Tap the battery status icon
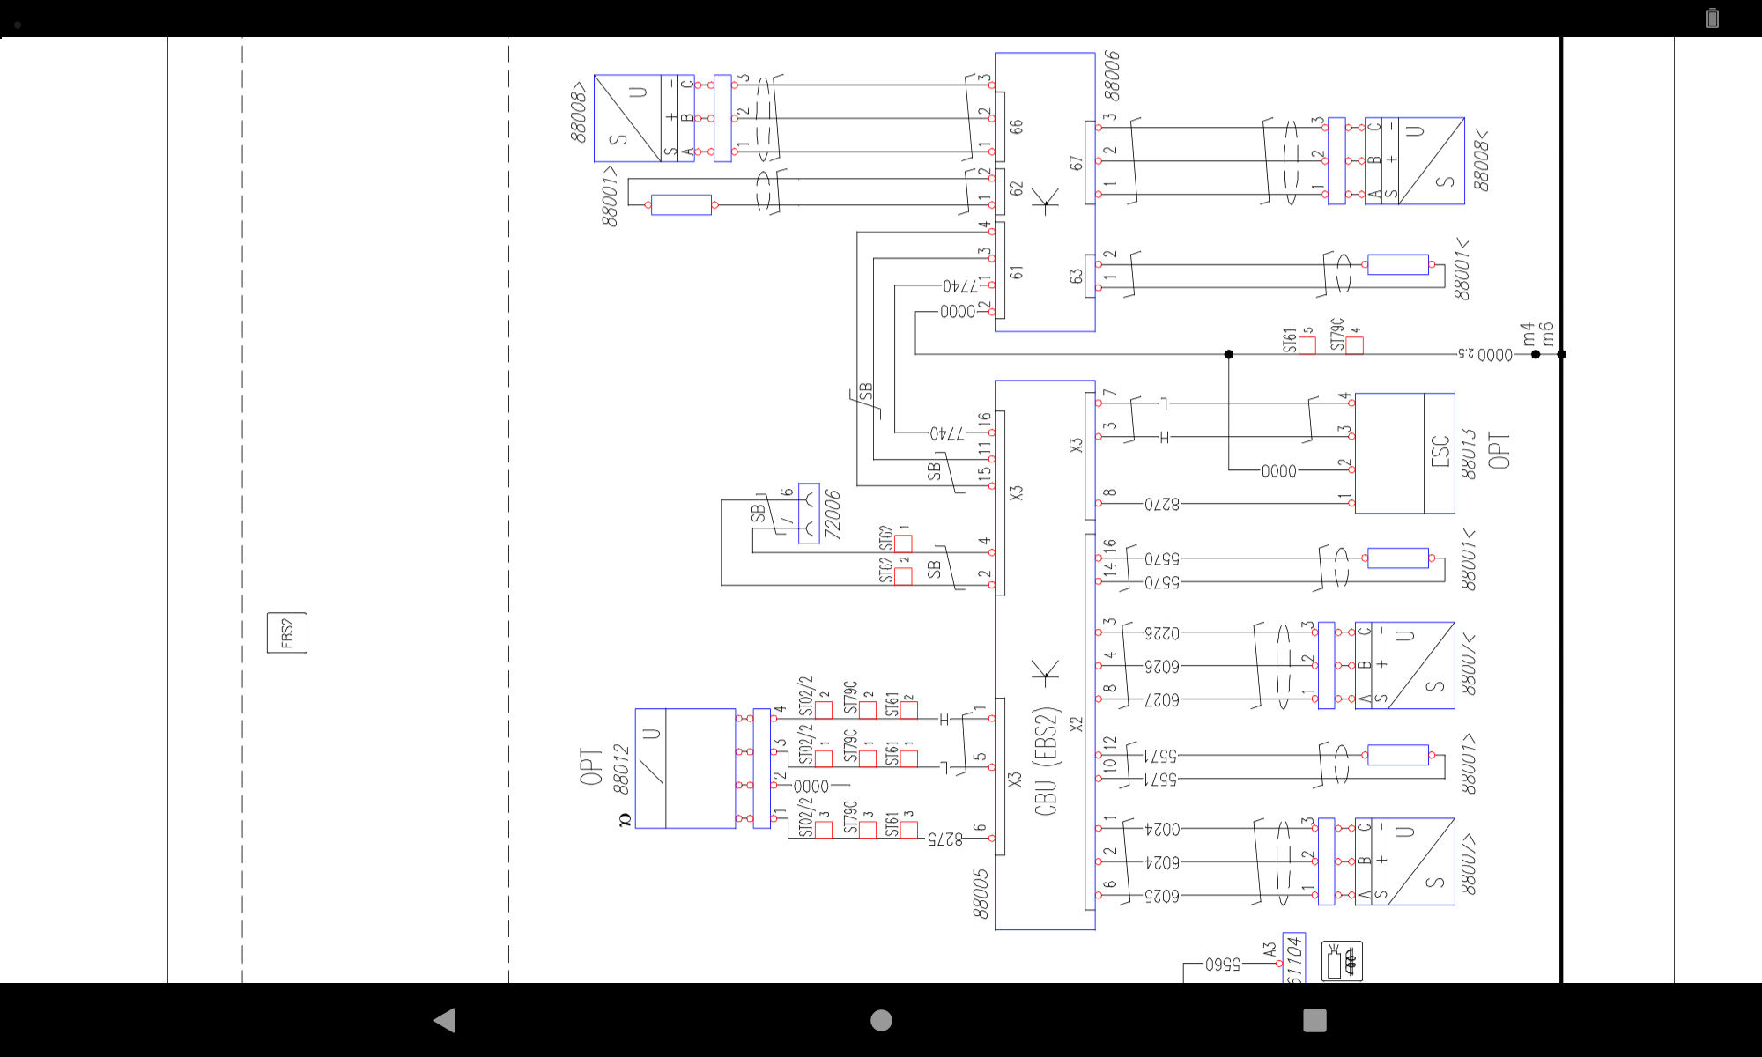Screen dimensions: 1762x1057 coord(1712,18)
